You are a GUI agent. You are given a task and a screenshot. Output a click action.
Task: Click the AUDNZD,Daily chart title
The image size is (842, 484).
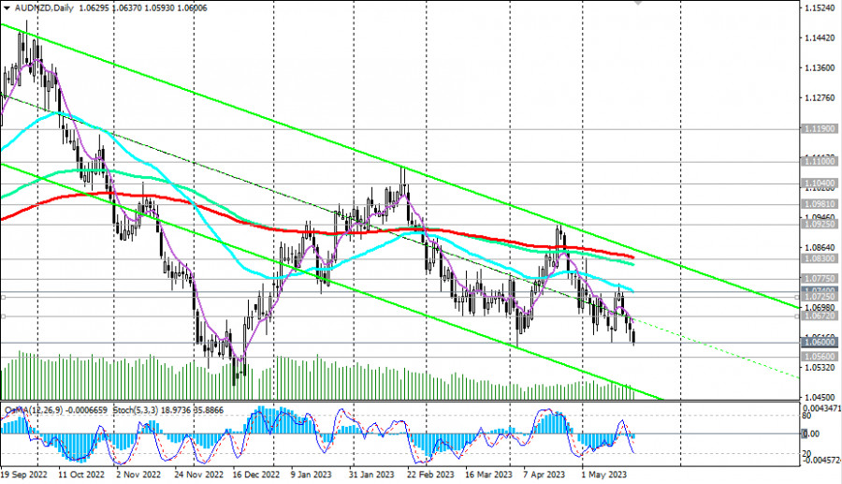[44, 7]
